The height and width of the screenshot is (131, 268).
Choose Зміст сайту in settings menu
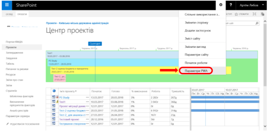coord(202,38)
